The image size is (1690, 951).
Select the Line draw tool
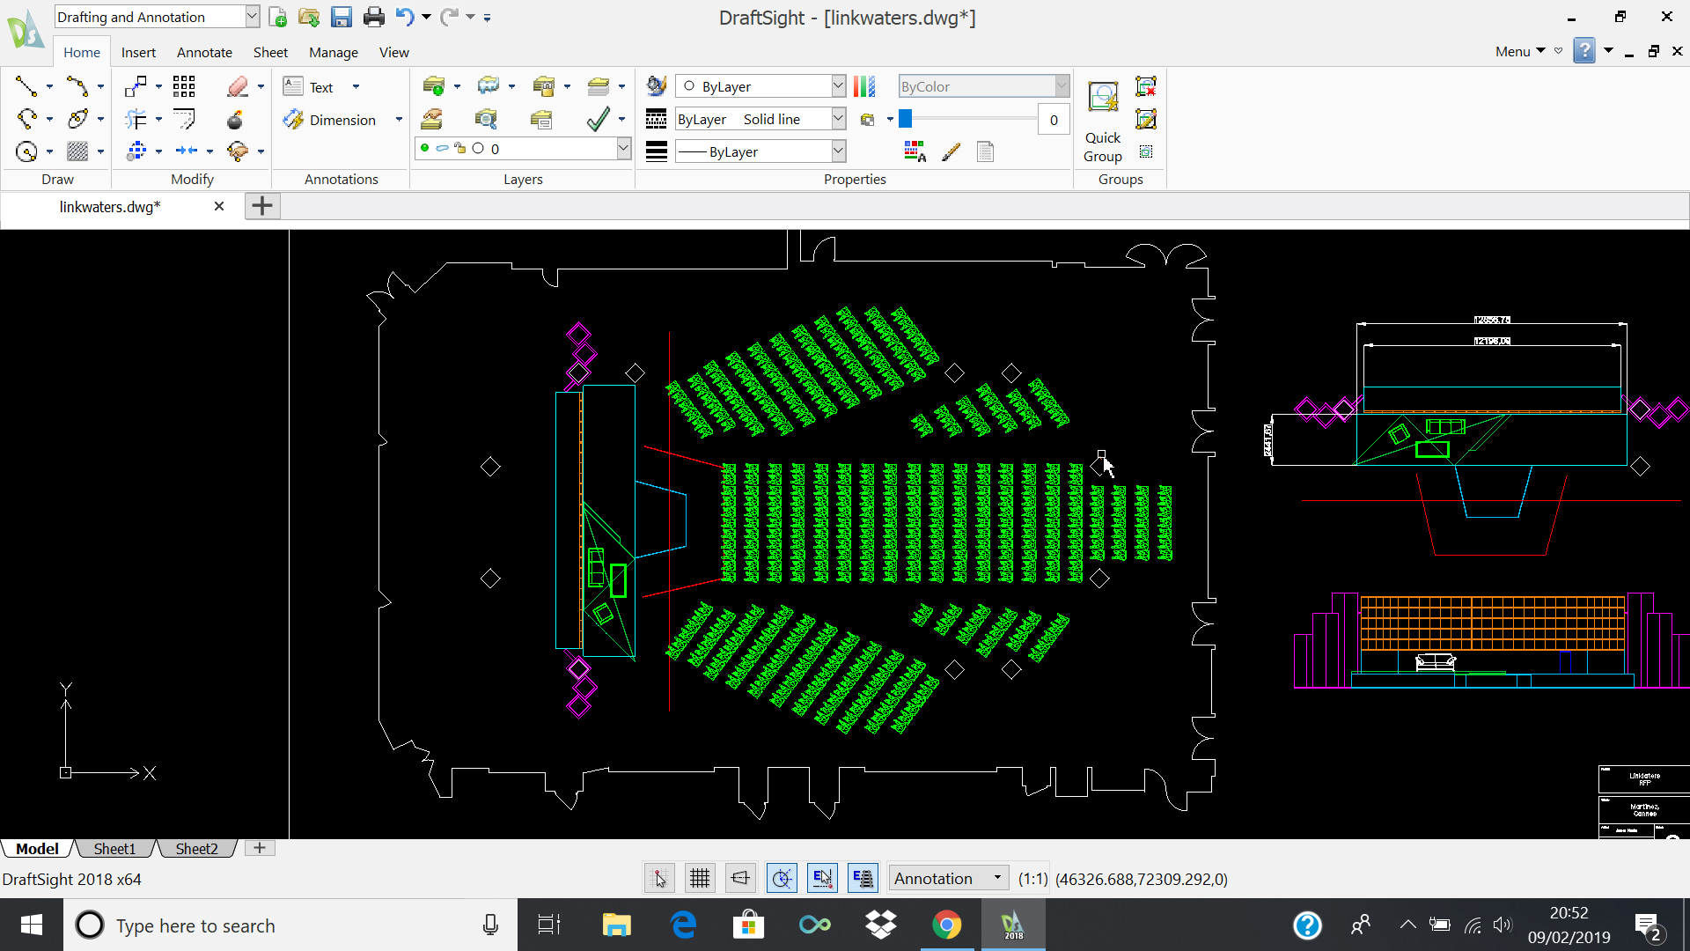tap(26, 86)
